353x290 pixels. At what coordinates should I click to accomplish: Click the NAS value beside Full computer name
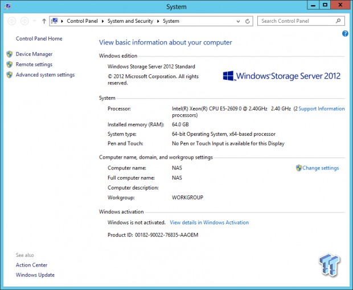(177, 178)
